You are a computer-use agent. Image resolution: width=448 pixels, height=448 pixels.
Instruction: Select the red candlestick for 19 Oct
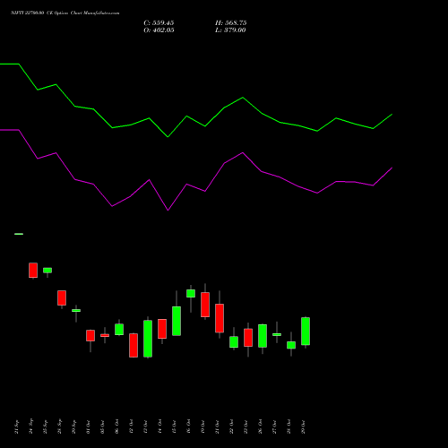coord(205,305)
